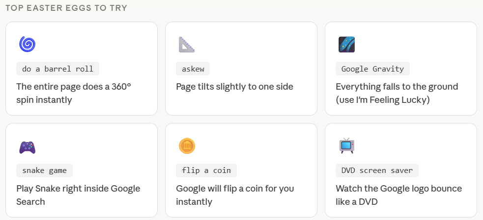Select the "snake game" code chip
The width and height of the screenshot is (483, 220).
44,171
